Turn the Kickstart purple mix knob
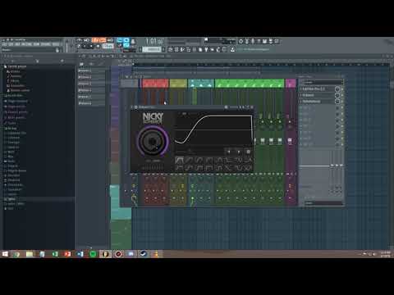 (153, 141)
